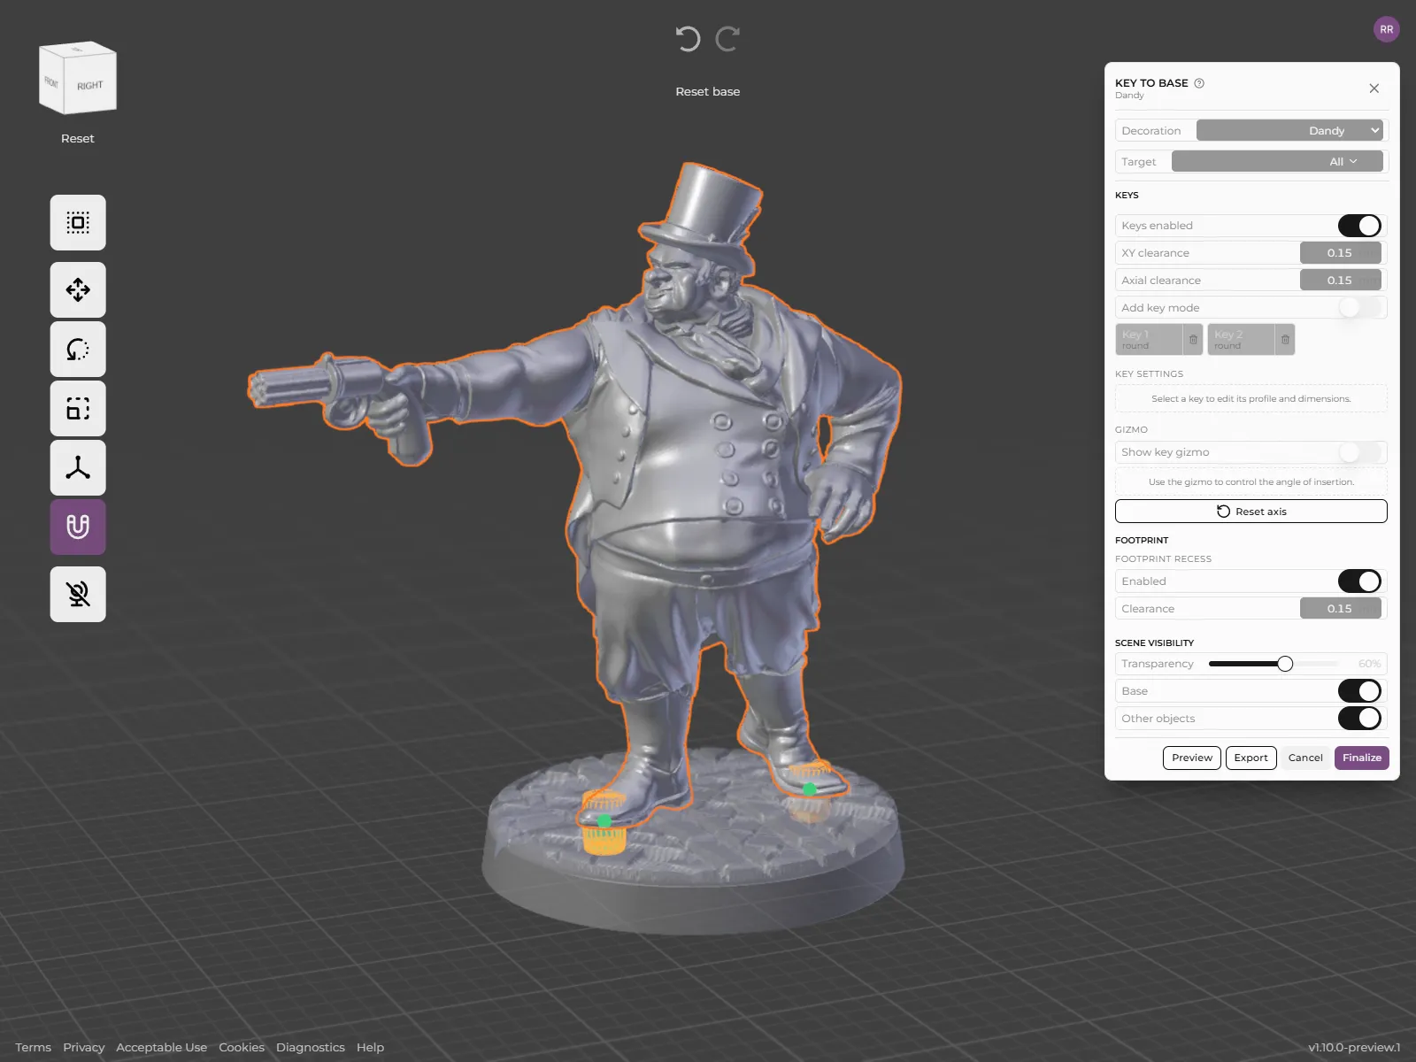Toggle Other objects visibility switch
1416x1062 pixels.
[x=1359, y=719]
